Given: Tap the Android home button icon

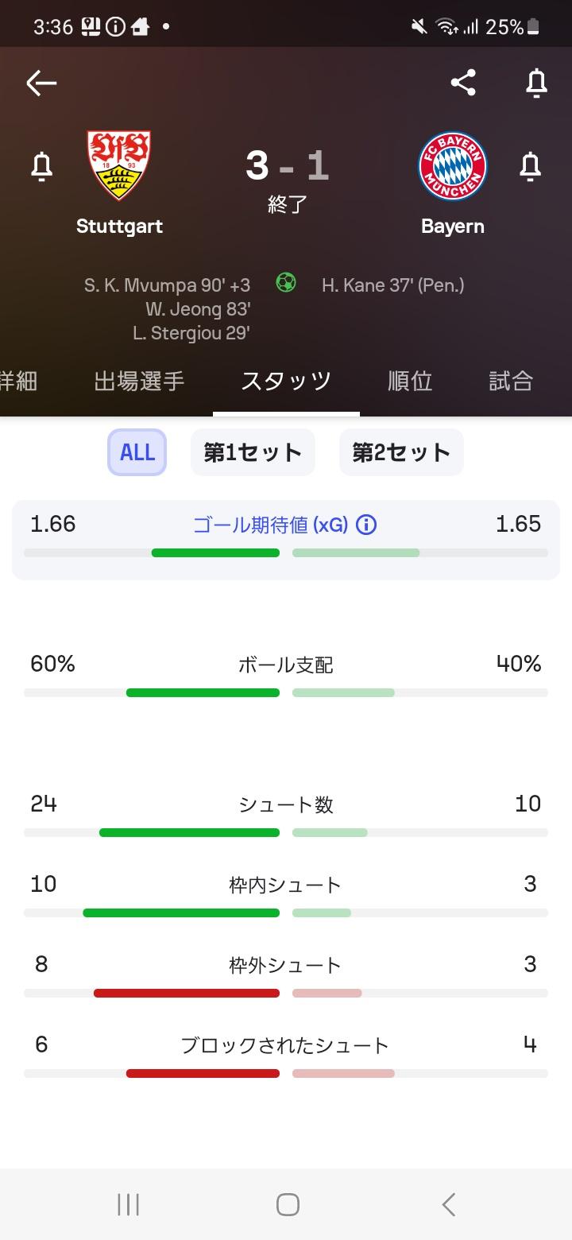Looking at the screenshot, I should click(x=288, y=1204).
